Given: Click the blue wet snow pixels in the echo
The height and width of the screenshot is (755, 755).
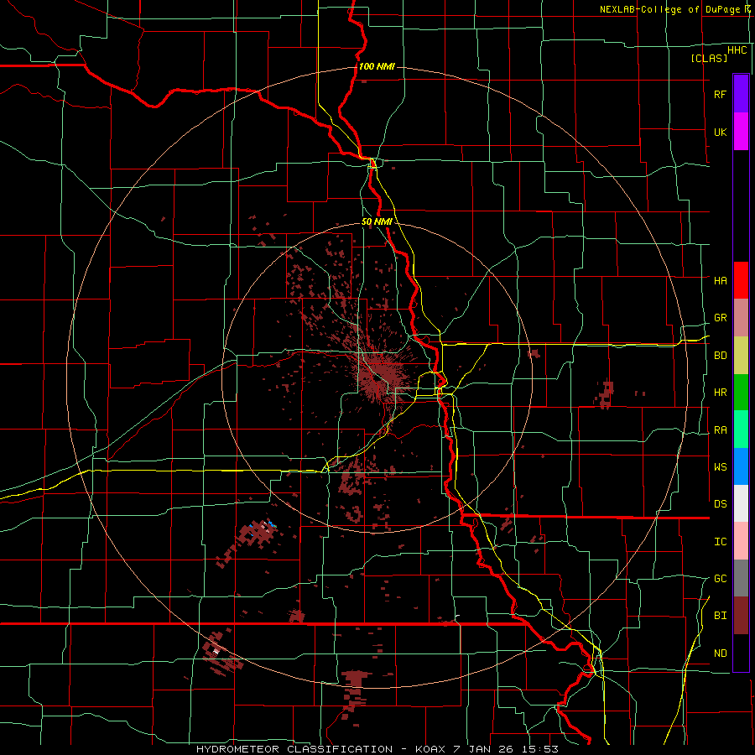Looking at the screenshot, I should 269,523.
